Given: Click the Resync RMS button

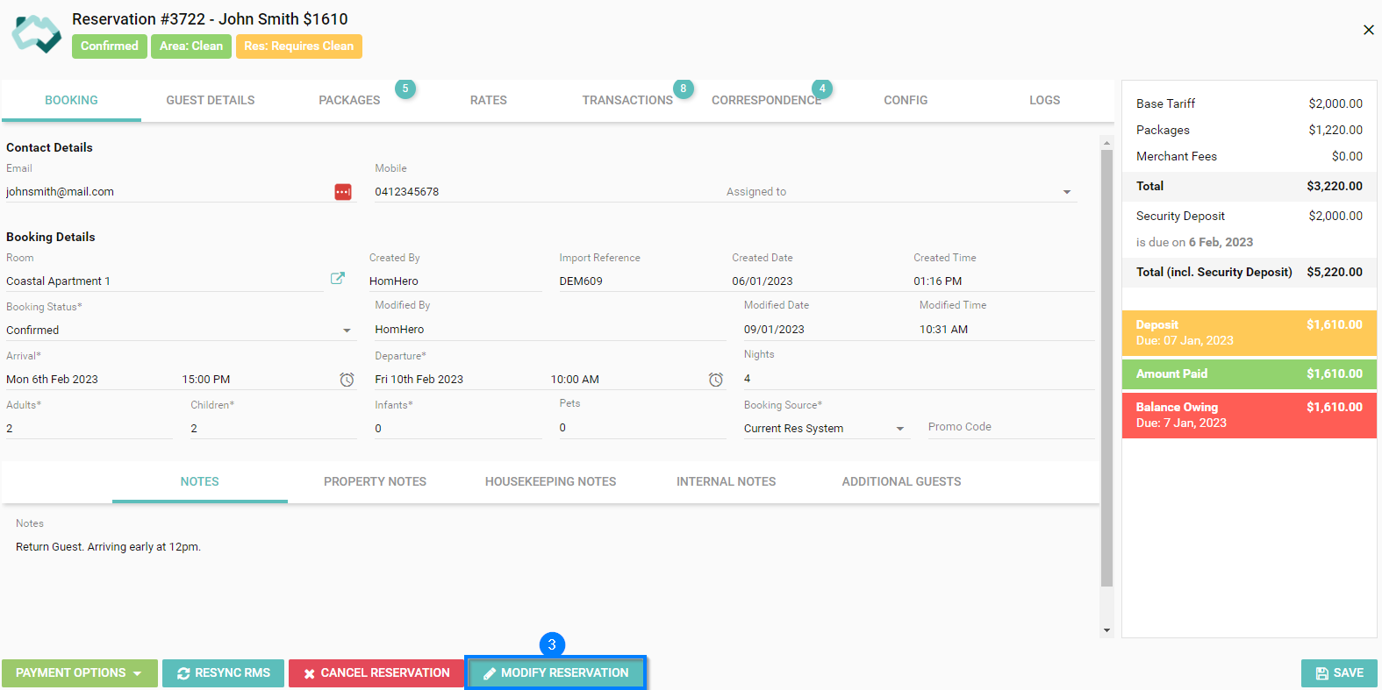Looking at the screenshot, I should coord(223,673).
